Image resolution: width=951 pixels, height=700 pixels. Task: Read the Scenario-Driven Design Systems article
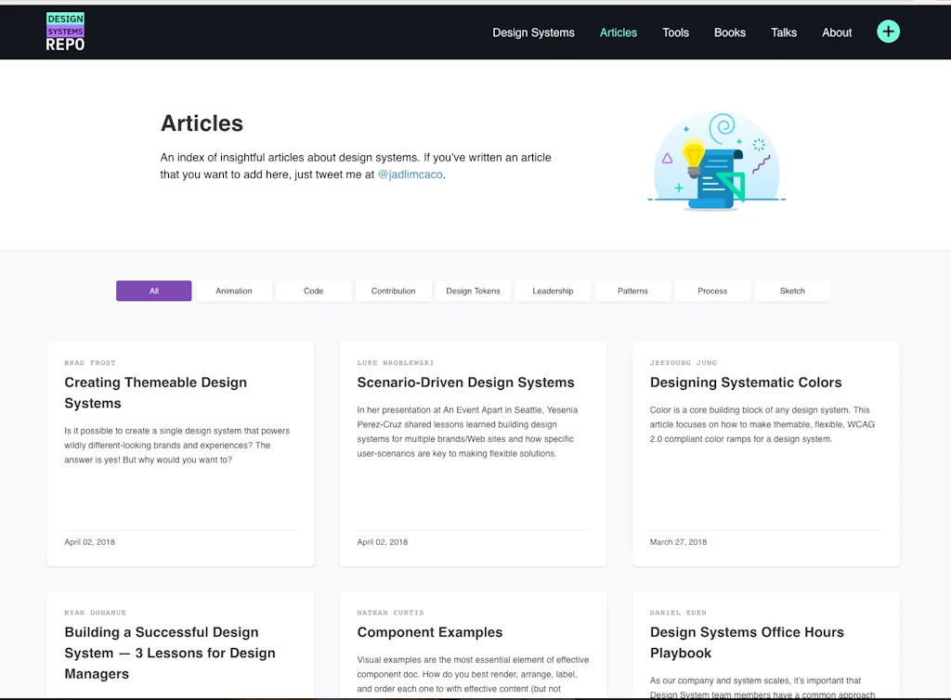[x=465, y=382]
